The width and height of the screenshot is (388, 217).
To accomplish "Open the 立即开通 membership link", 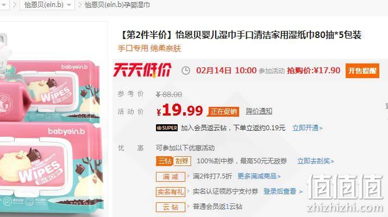I will (x=308, y=128).
